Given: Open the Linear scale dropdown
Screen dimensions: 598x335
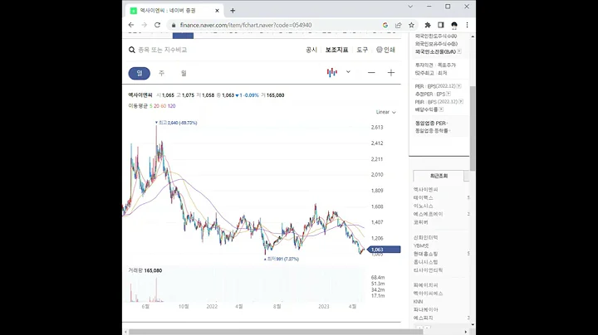Looking at the screenshot, I should pos(385,112).
